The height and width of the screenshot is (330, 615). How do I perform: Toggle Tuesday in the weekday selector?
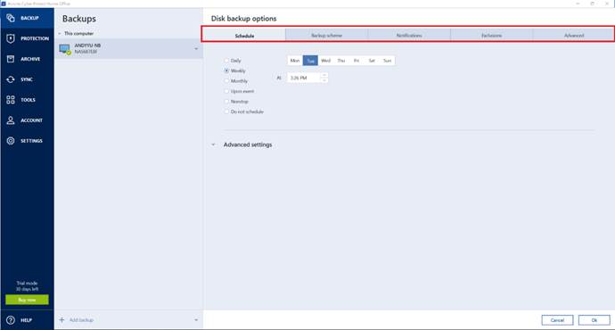tap(310, 61)
